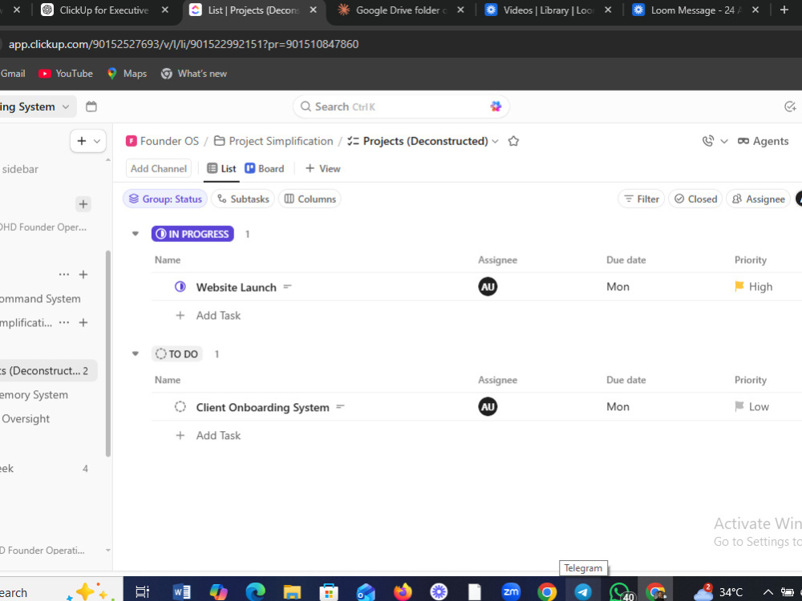Image resolution: width=802 pixels, height=601 pixels.
Task: Click the IN PROGRESS status badge
Action: 192,233
